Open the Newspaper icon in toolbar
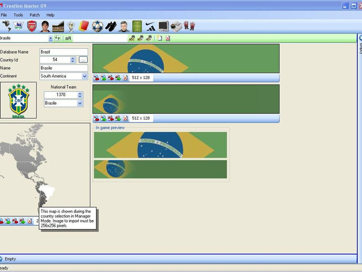This screenshot has height=272, width=362. pos(176,26)
